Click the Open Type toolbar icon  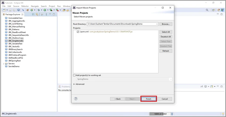point(64,10)
